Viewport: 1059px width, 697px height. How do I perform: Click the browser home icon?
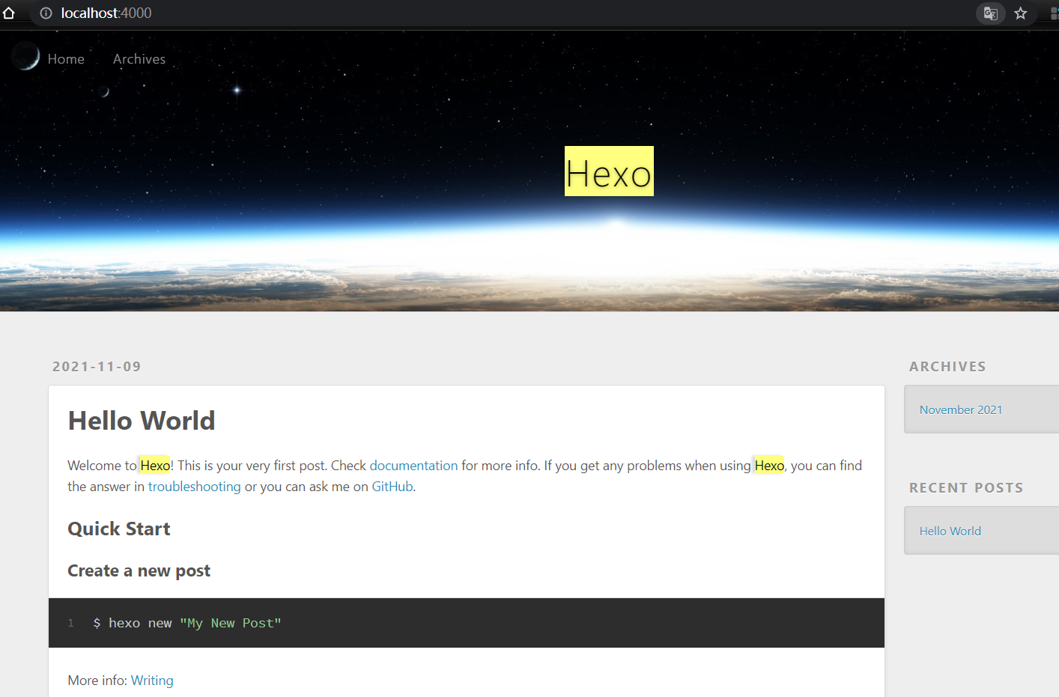8,13
